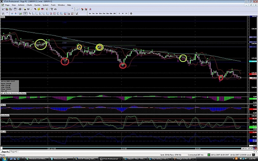Screen dimensions: 258x161
Task: Expand the first toolbar overflow chevron
Action: click(72, 8)
